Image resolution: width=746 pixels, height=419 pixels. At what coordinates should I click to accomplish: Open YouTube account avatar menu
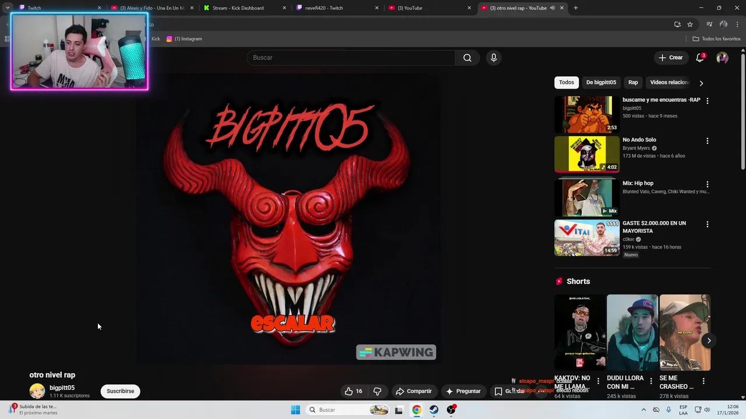coord(722,58)
